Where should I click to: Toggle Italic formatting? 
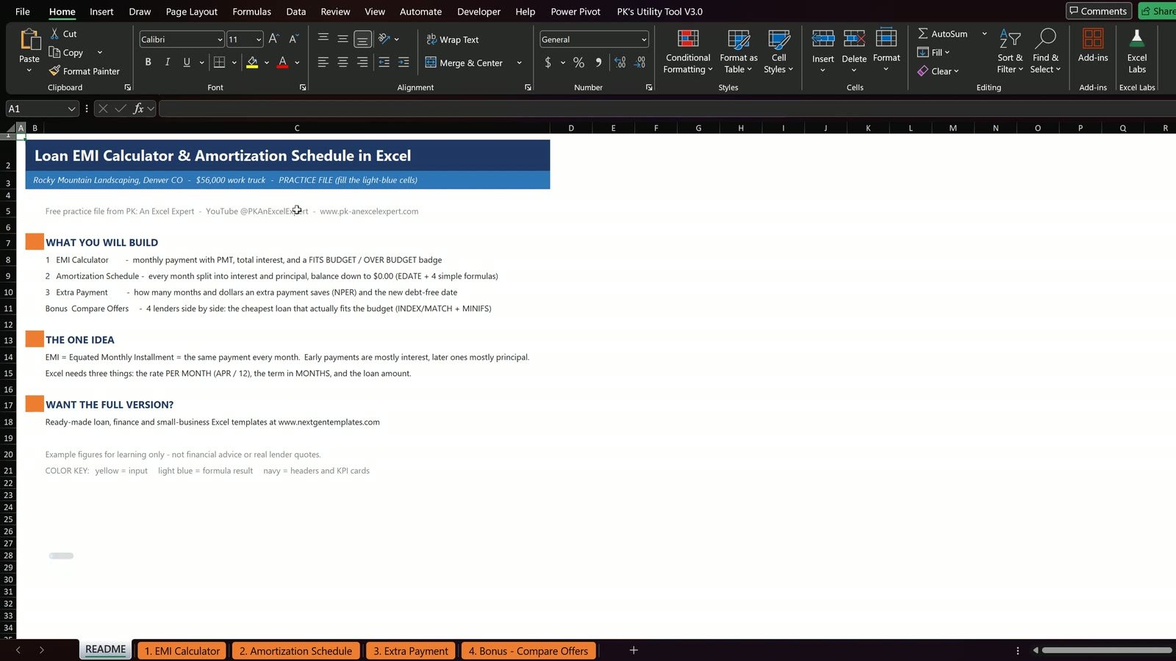(168, 62)
